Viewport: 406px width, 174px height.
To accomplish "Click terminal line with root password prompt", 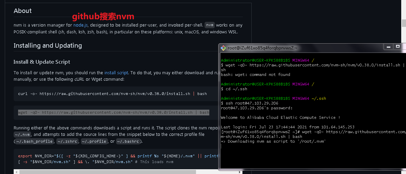I will [x=256, y=108].
